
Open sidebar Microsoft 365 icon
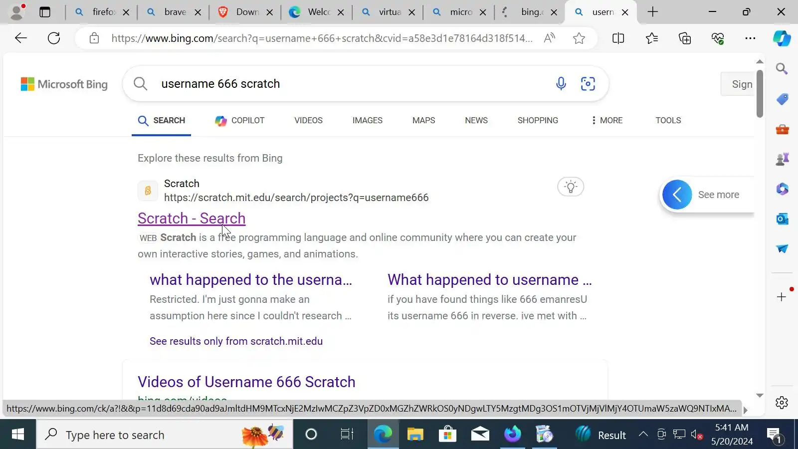(782, 189)
